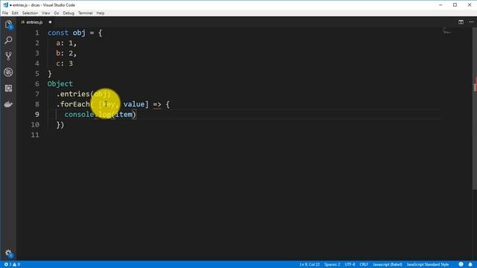Click the unsaved dot on the entries.js tab
The width and height of the screenshot is (477, 268).
click(50, 22)
